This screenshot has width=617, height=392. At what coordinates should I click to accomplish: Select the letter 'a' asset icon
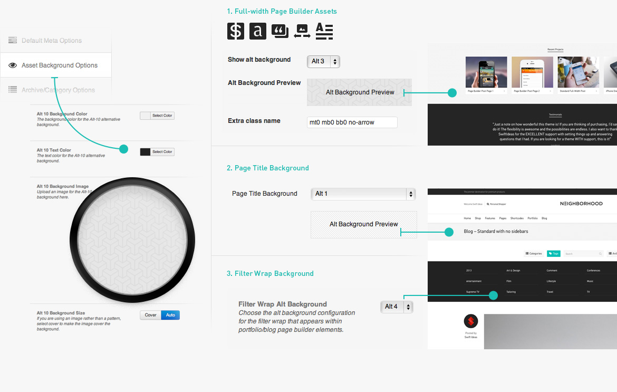click(x=258, y=31)
